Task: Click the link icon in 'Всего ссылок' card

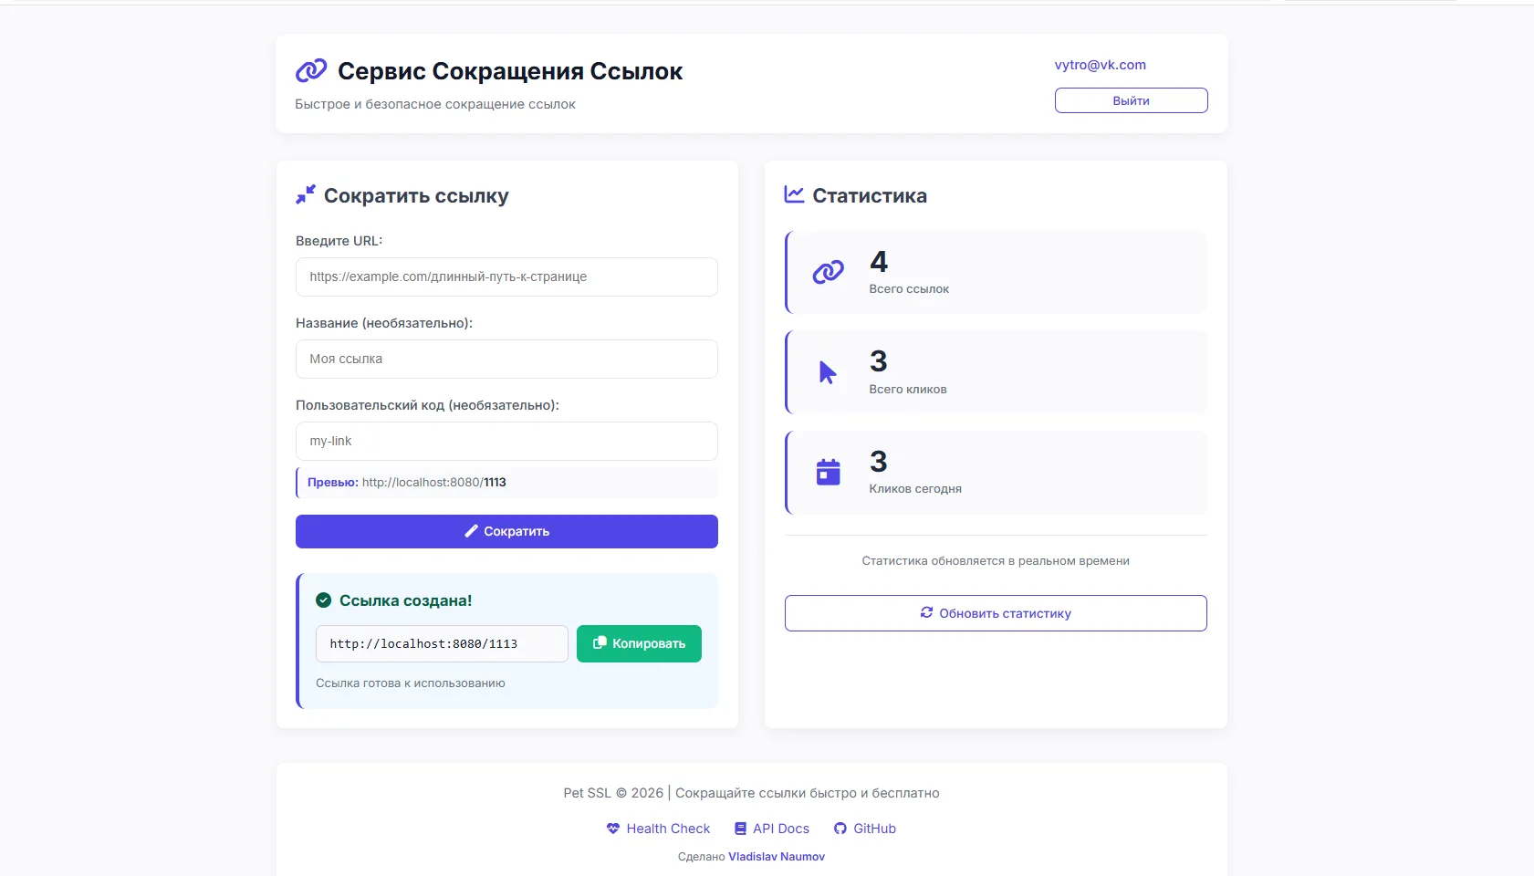Action: [x=829, y=272]
